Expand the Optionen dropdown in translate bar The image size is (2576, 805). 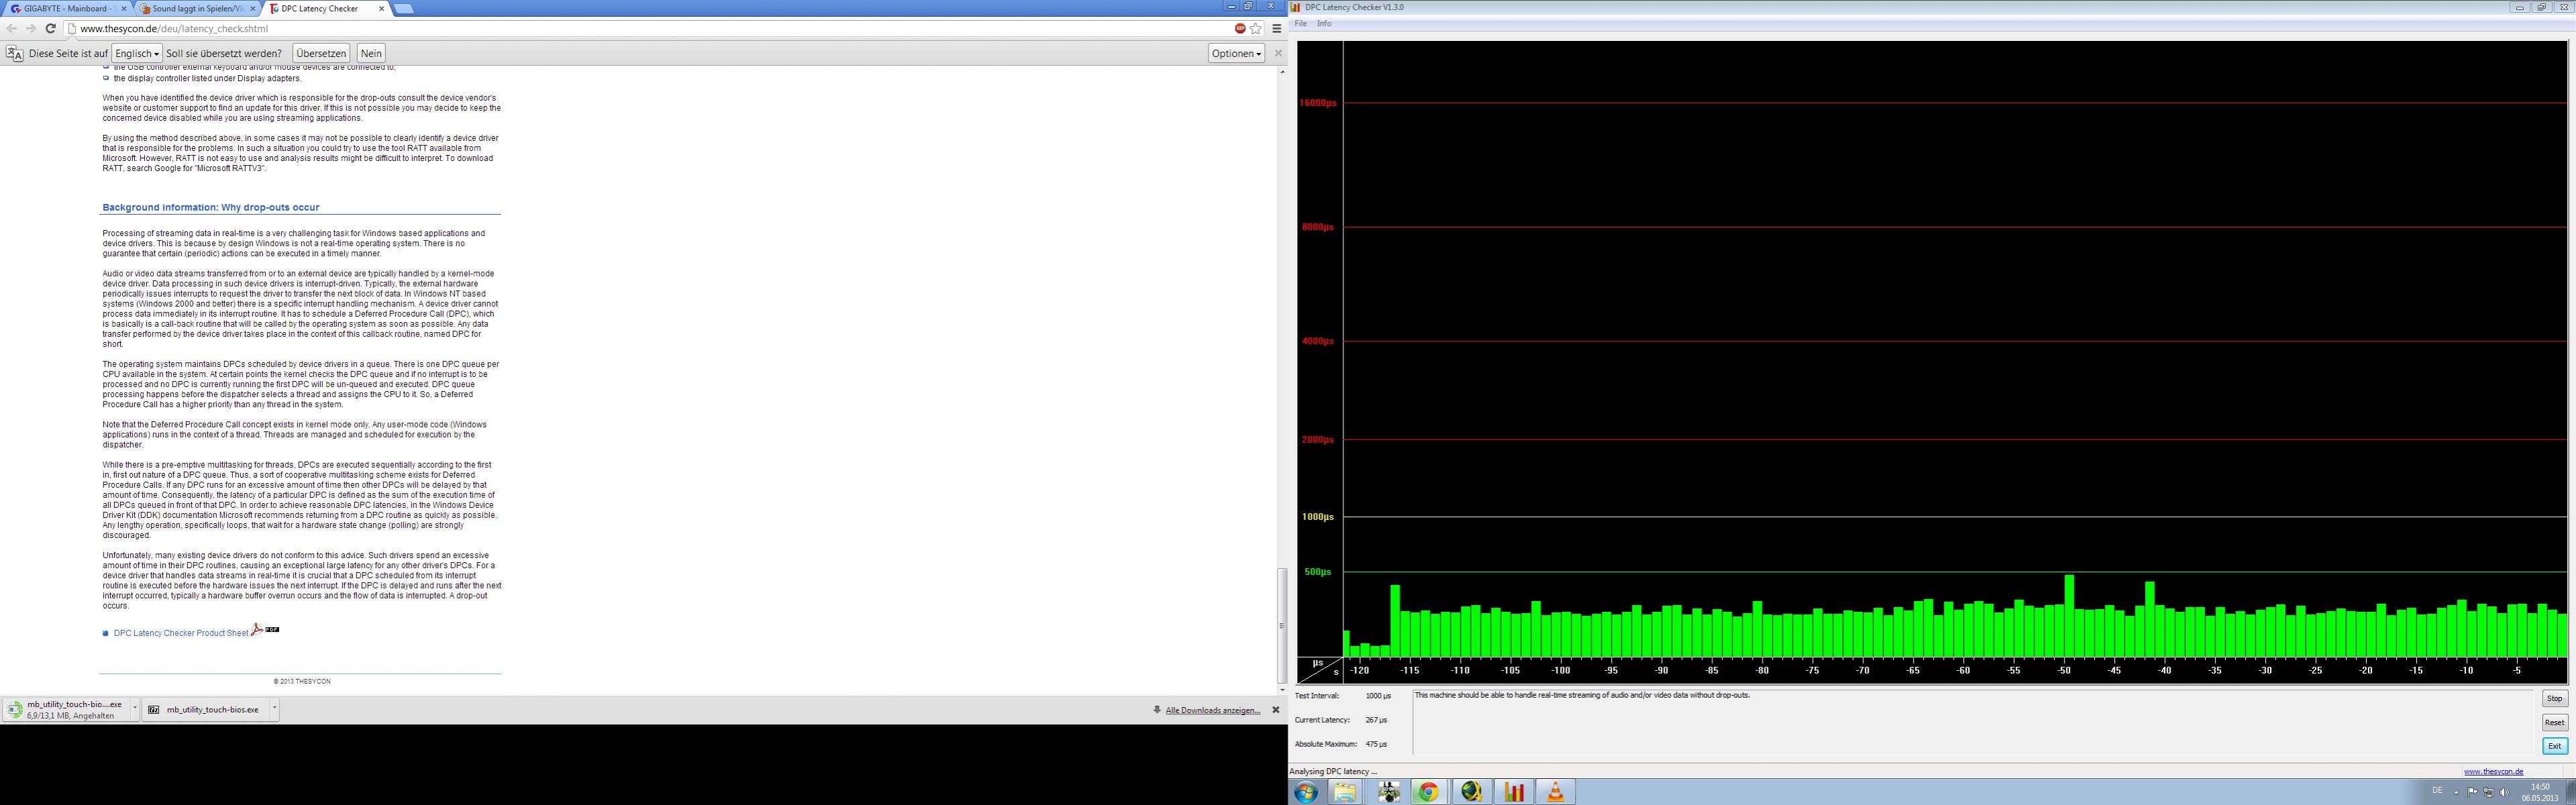1236,54
